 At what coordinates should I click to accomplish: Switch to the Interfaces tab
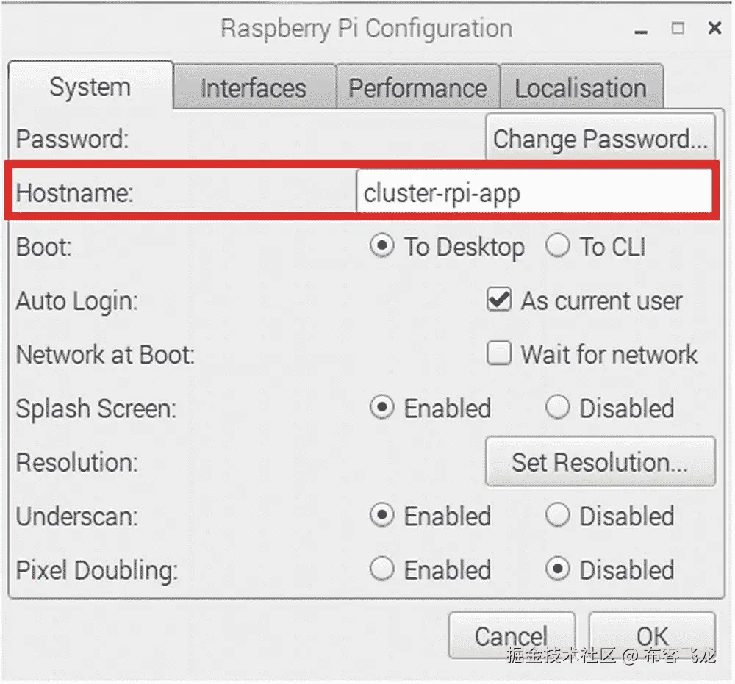point(254,88)
